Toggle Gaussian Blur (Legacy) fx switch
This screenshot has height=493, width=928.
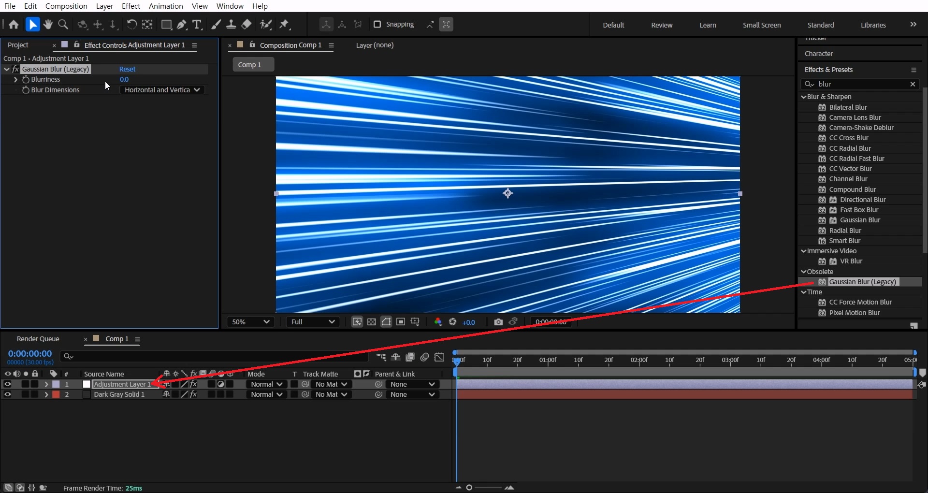[x=15, y=69]
